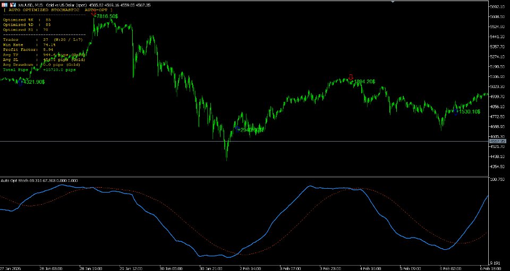The width and height of the screenshot is (510, 271).
Task: Click the Win Rate 74.1% line
Action: coord(29,45)
